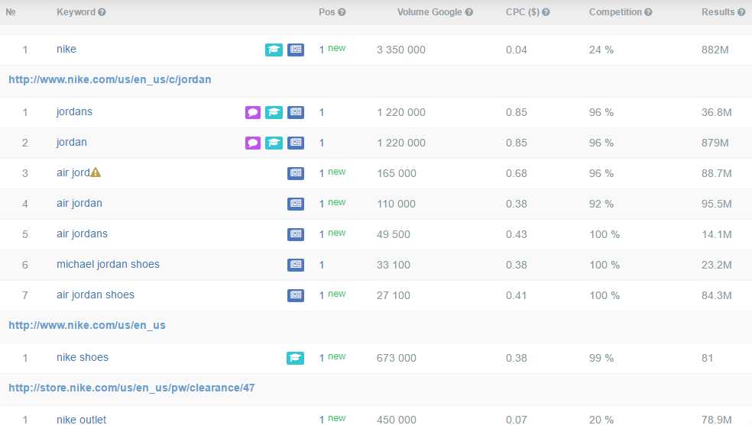Click results value 36.8M in jordans row
This screenshot has height=425, width=752.
tap(717, 112)
